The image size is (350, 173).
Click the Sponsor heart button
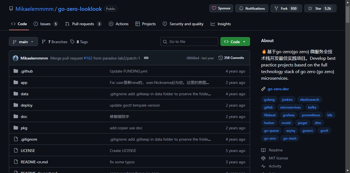(221, 8)
